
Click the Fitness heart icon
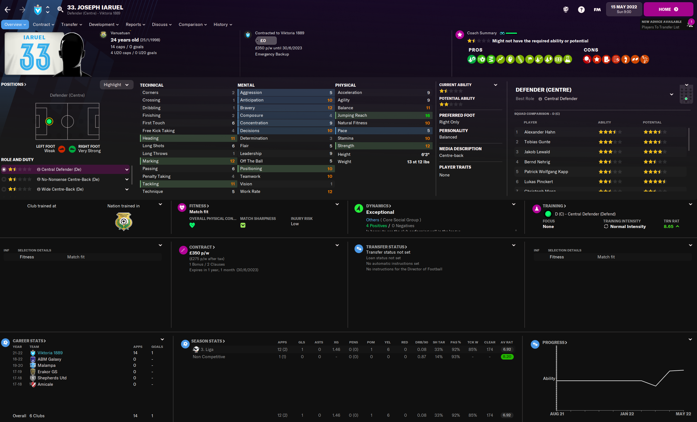click(x=182, y=207)
